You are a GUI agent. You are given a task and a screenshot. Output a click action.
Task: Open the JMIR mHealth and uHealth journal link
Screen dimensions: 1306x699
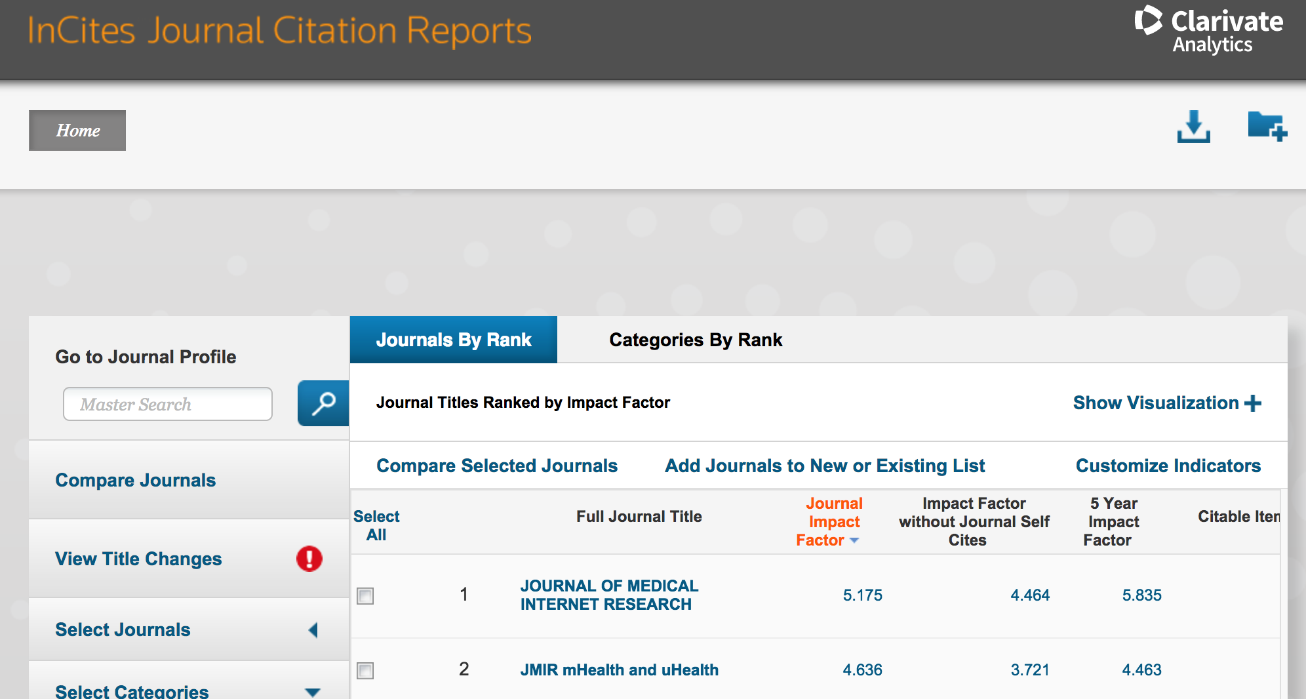pyautogui.click(x=619, y=669)
